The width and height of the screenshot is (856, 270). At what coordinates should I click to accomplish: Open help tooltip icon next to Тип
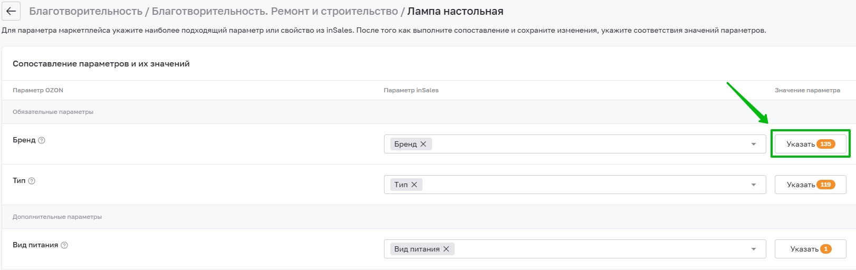[x=32, y=181]
